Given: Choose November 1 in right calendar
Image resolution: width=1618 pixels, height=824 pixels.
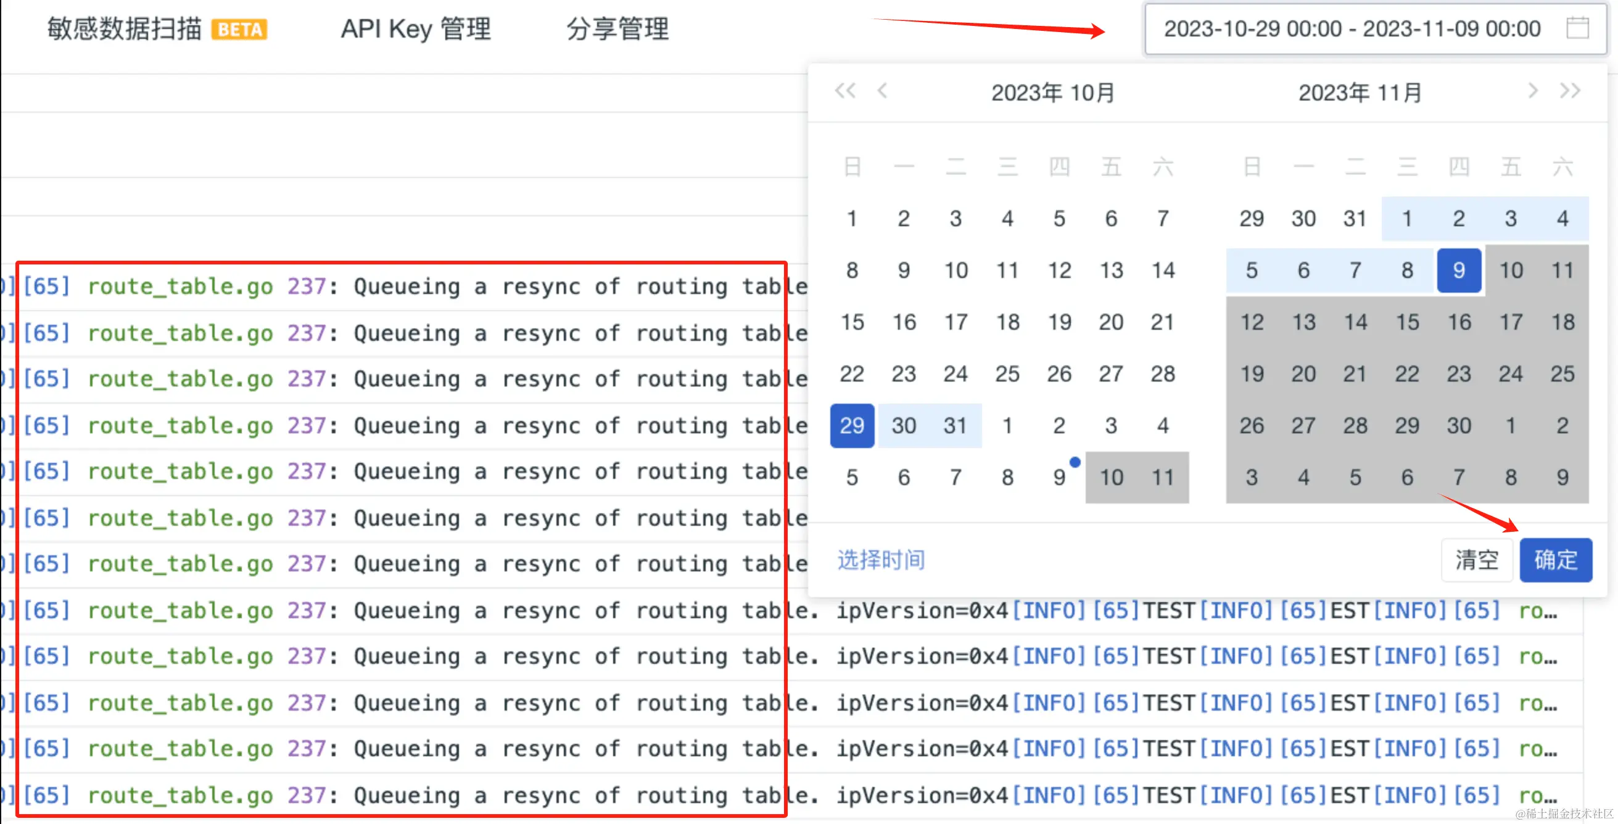Looking at the screenshot, I should pos(1407,218).
